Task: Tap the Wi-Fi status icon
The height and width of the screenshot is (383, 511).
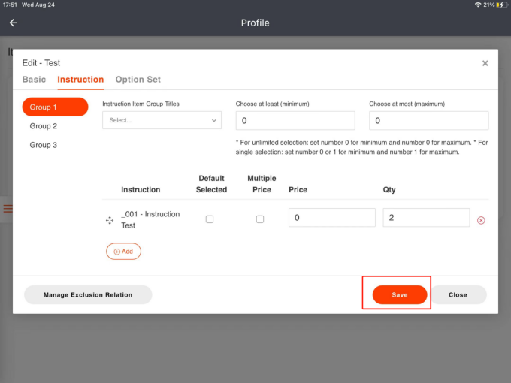Action: point(478,5)
